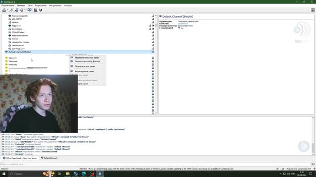Screen dimensions: 316x177
Task: Focus the chat message input field
Action: tap(156, 164)
